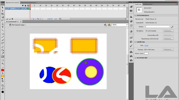This screenshot has height=100, width=179.
Task: Click Изменить button next to Размер
Action: click(168, 49)
